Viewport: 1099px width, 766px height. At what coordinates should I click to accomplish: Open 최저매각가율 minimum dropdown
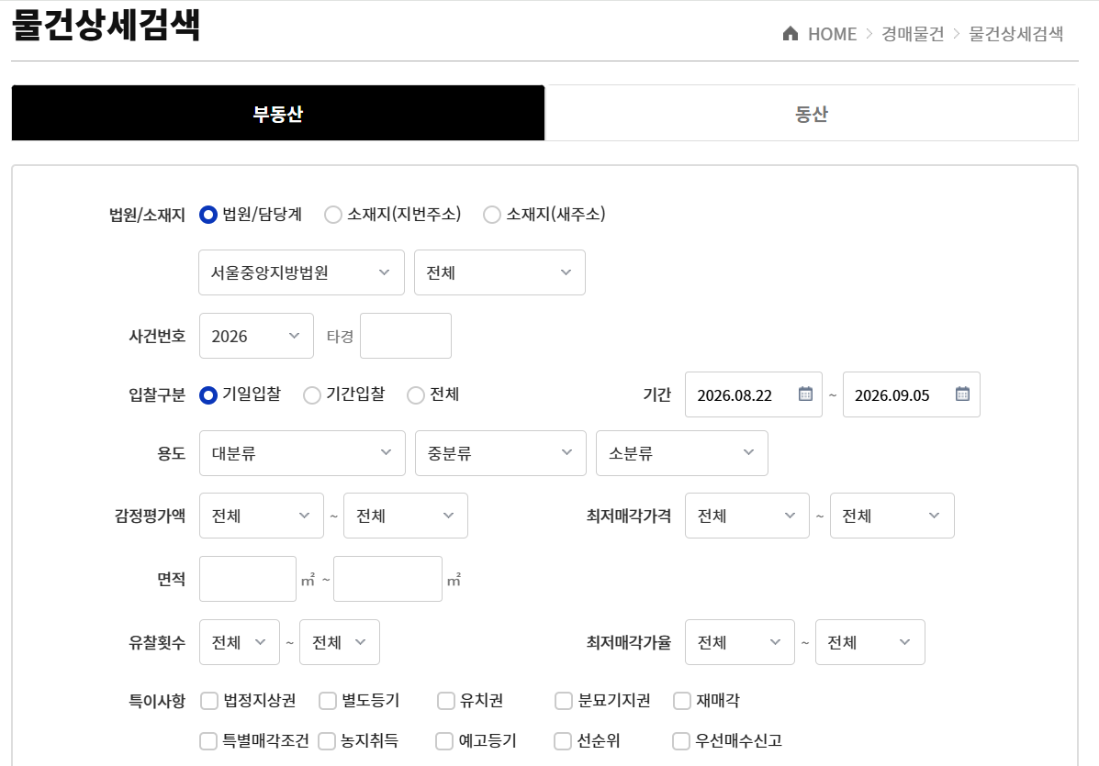740,642
